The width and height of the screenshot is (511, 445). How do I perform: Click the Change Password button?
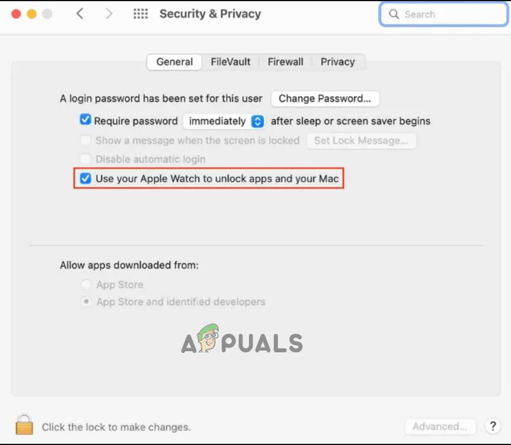(x=325, y=99)
